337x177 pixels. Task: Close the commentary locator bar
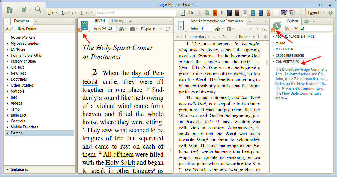[266, 37]
